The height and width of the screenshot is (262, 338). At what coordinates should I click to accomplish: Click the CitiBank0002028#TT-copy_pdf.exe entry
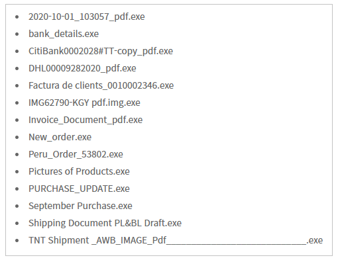click(x=101, y=51)
